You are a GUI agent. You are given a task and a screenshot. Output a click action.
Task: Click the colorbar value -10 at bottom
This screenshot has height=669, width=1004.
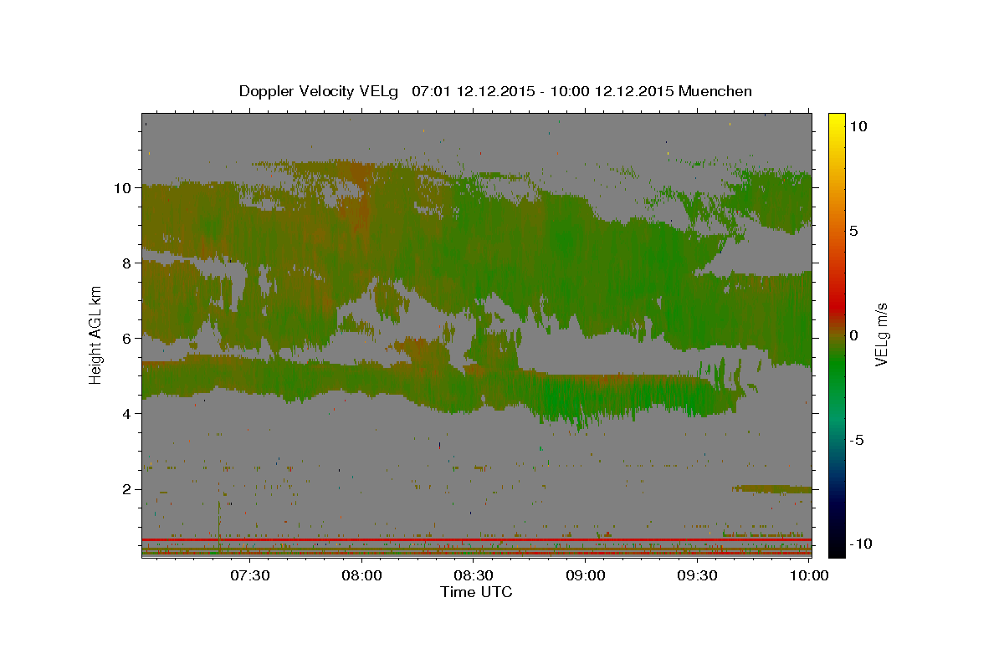tap(861, 544)
